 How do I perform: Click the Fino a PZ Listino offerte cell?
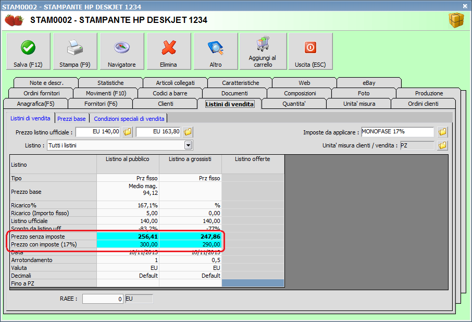[253, 283]
